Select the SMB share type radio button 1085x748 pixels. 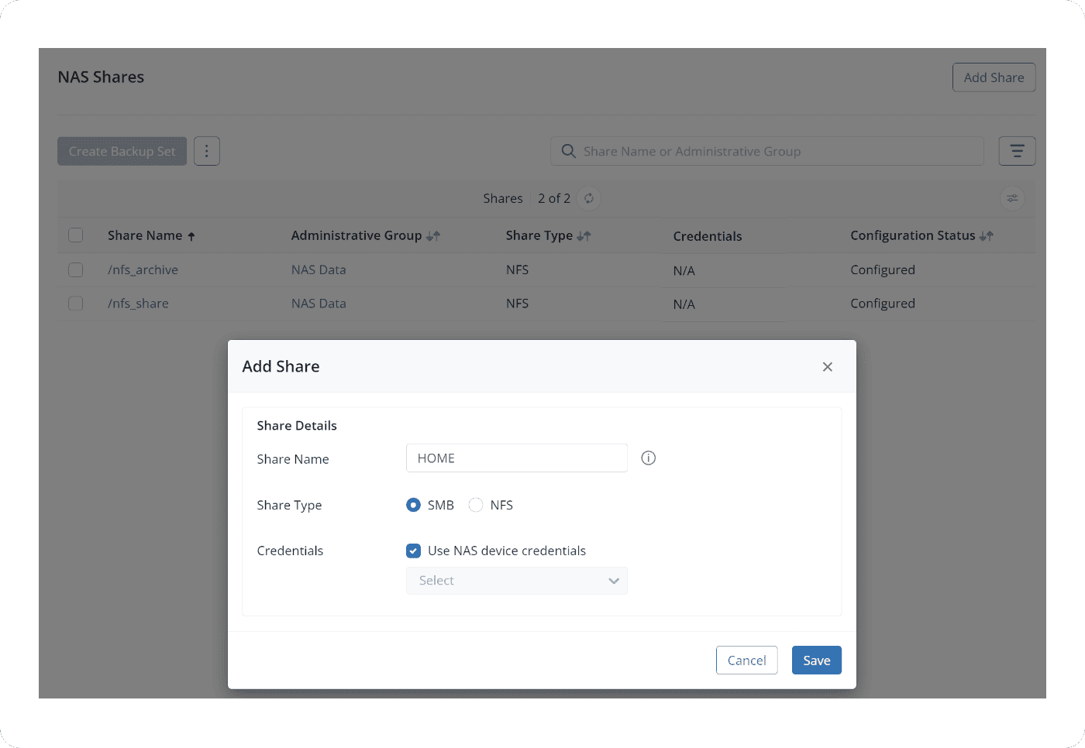tap(414, 505)
